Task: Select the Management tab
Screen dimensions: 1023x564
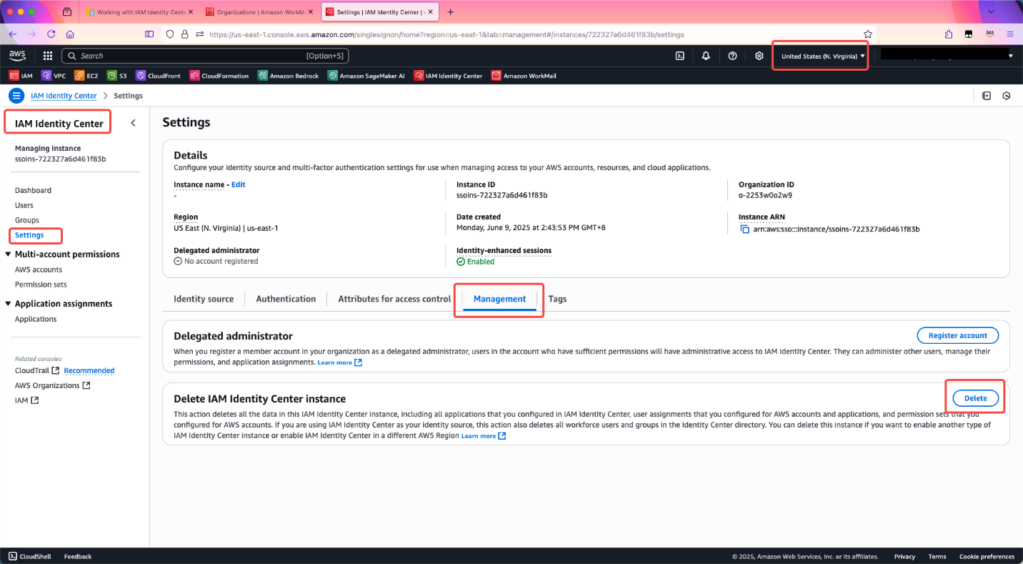Action: coord(499,299)
